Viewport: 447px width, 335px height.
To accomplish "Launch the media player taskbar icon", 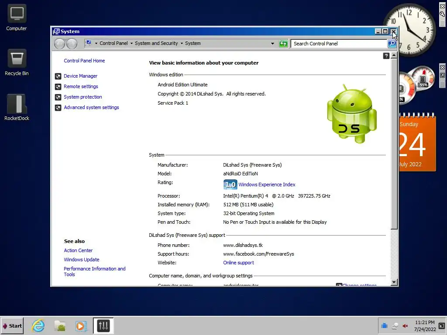I will tap(81, 326).
